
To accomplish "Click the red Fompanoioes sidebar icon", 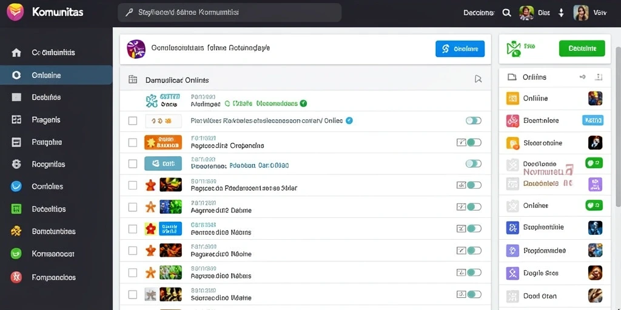I will point(16,277).
